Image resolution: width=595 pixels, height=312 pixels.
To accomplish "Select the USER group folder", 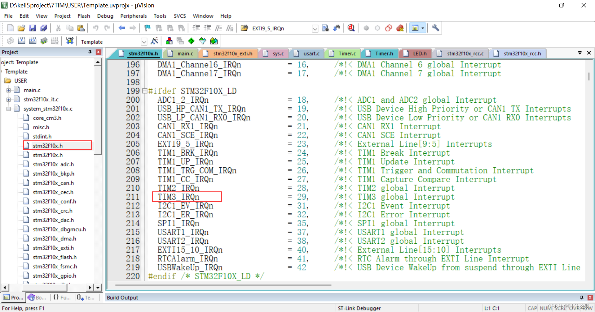I will click(20, 81).
